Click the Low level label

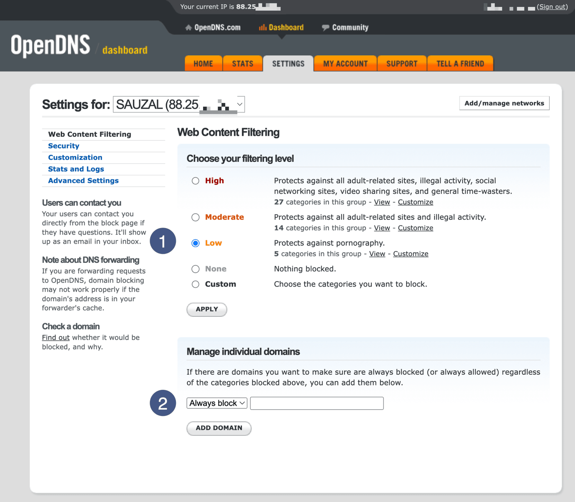click(213, 243)
